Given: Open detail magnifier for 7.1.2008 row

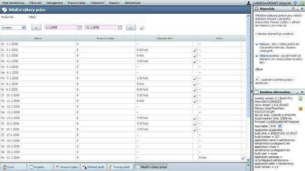Looking at the screenshot, I should click(195, 78).
